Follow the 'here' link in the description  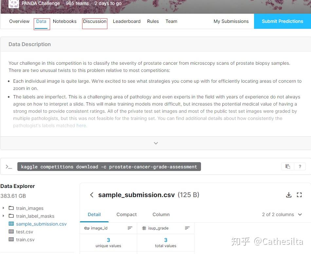[x=81, y=126]
